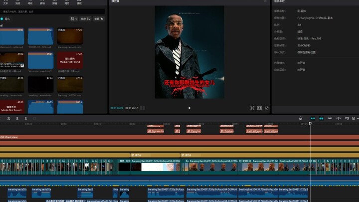The width and height of the screenshot is (359, 202).
Task: Select the 'If you try' subtitle clip
Action: click(193, 131)
